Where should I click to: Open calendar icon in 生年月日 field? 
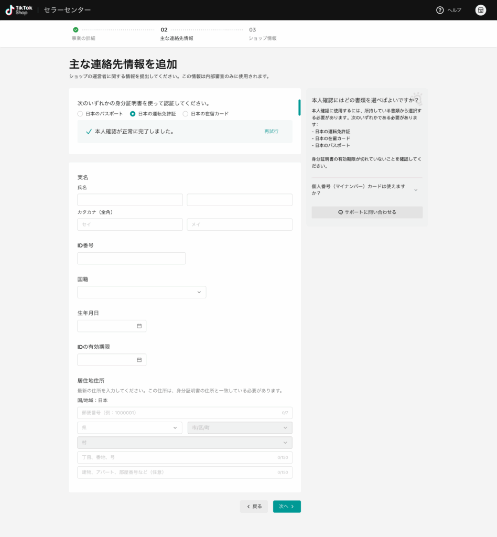click(x=139, y=326)
